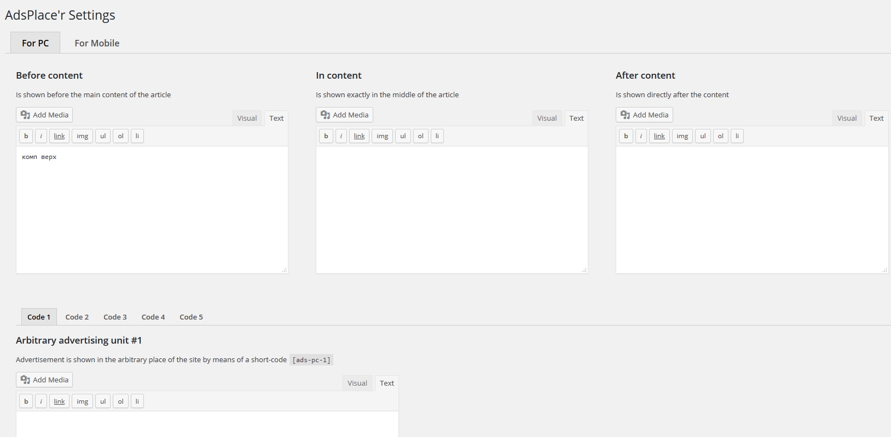Click Add Media under After content

644,115
